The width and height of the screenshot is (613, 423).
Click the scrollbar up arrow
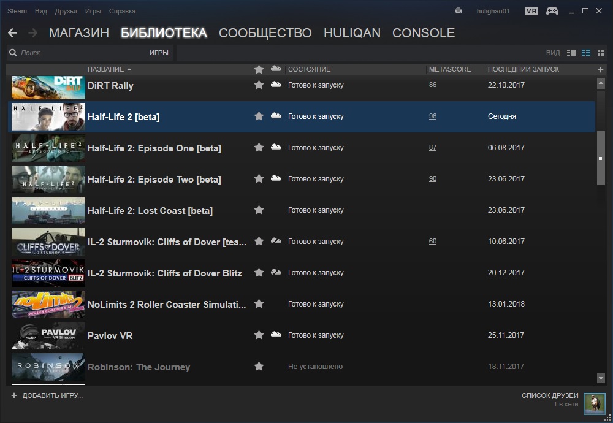click(x=601, y=83)
